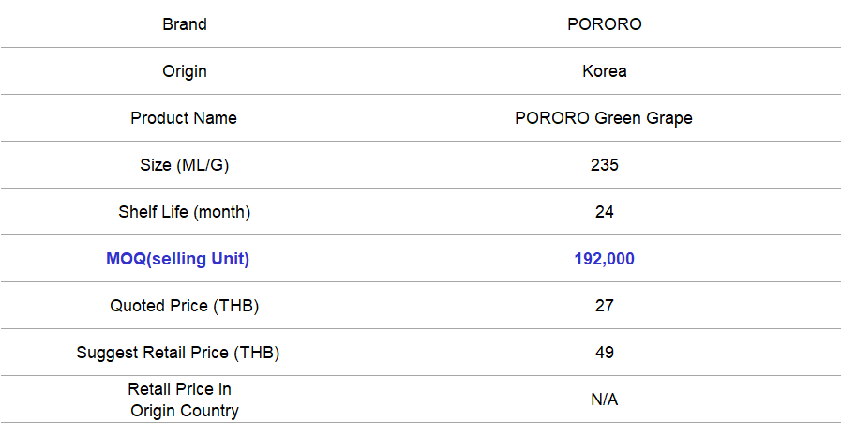Select the 49 suggested retail price
Image resolution: width=841 pixels, height=423 pixels.
coord(605,352)
